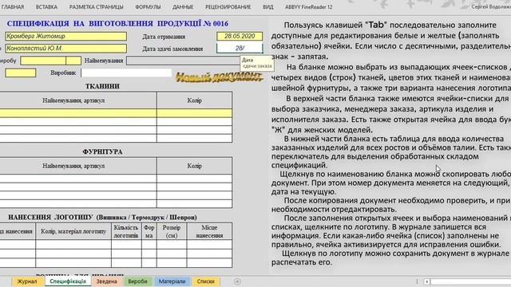
Task: Select the manager field Коноплястий Ю.М.
Action: click(x=65, y=48)
